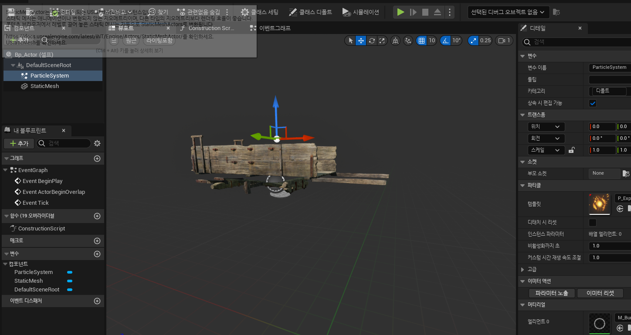Collapse the DefaultSceneRoot tree node
This screenshot has height=335, width=631.
pyautogui.click(x=13, y=65)
